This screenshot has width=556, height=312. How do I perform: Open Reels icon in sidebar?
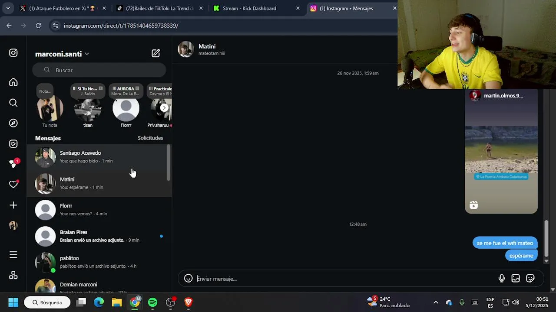pyautogui.click(x=13, y=144)
